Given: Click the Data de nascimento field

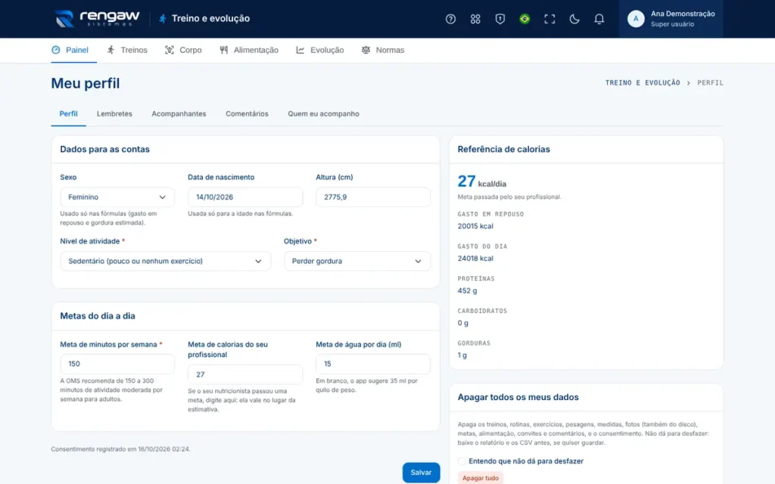Looking at the screenshot, I should [245, 197].
